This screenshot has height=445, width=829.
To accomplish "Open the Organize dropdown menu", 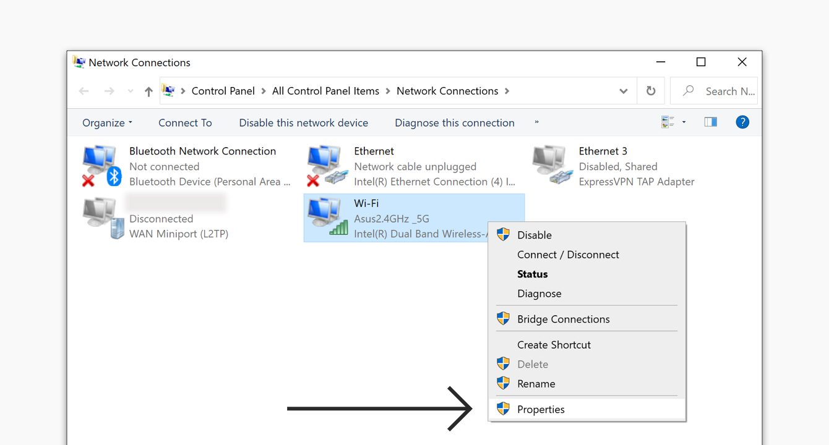I will coord(107,123).
